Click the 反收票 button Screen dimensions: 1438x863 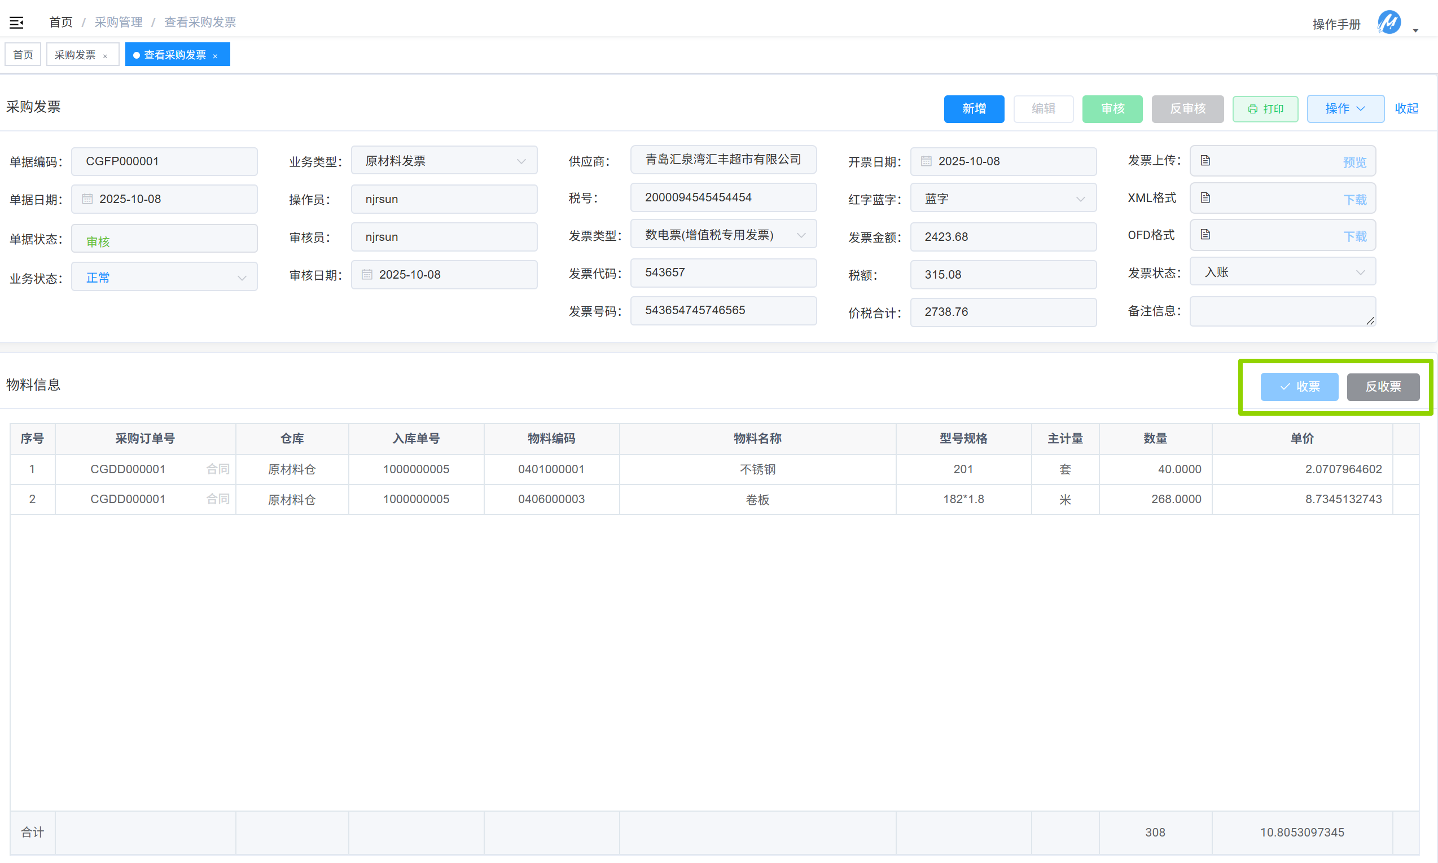(1383, 387)
